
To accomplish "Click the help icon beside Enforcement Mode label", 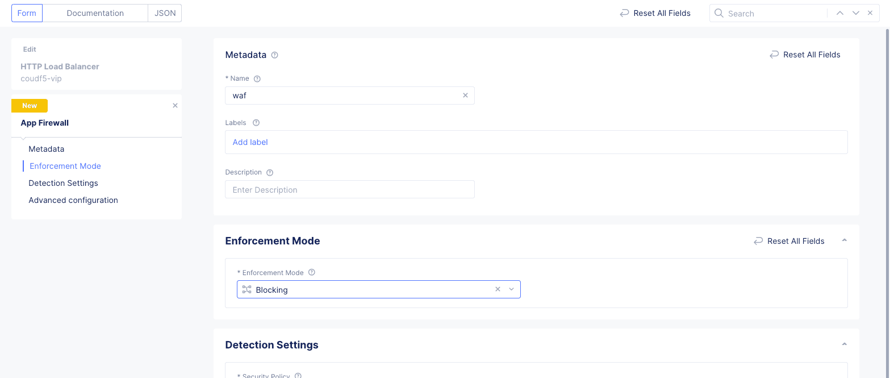I will click(x=311, y=272).
